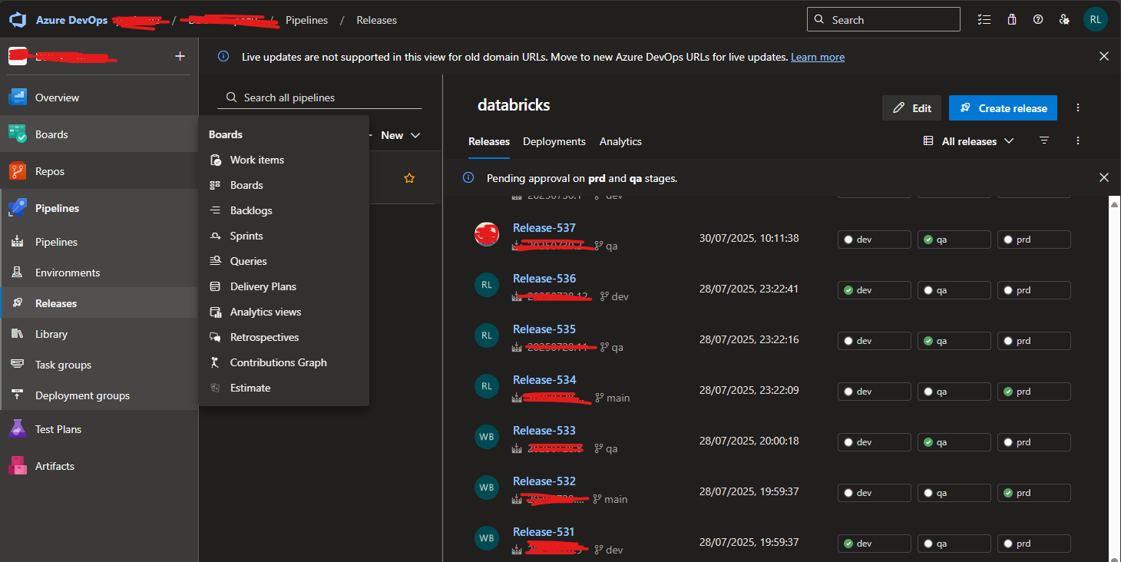Open Library in the sidebar
This screenshot has height=562, width=1121.
pyautogui.click(x=99, y=334)
